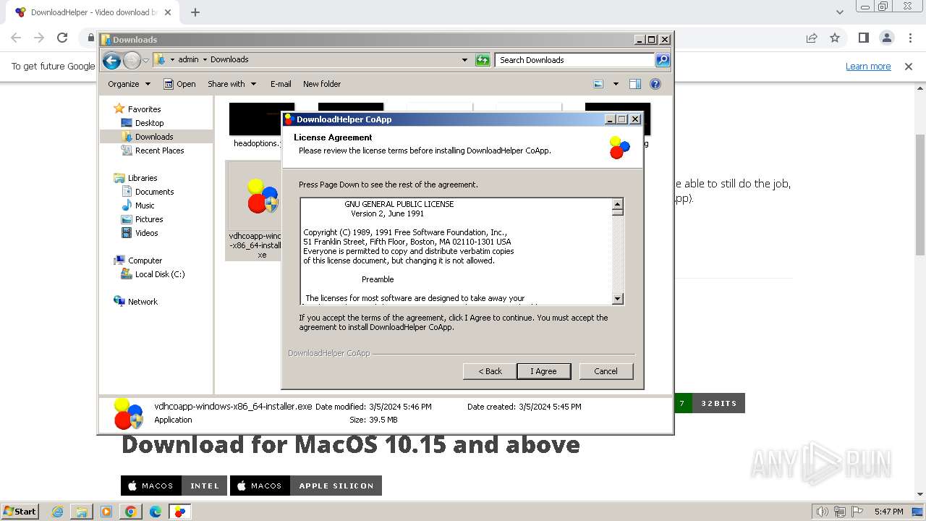Select Pictures library
Viewport: 926px width, 521px height.
point(149,219)
